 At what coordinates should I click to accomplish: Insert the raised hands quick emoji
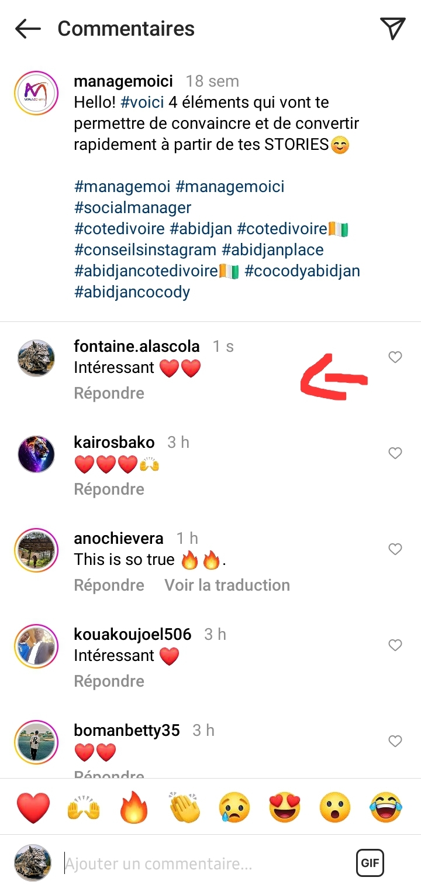(84, 808)
